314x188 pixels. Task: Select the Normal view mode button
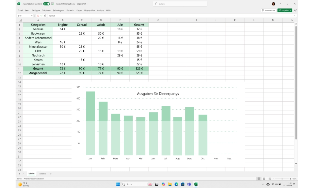click(258, 179)
